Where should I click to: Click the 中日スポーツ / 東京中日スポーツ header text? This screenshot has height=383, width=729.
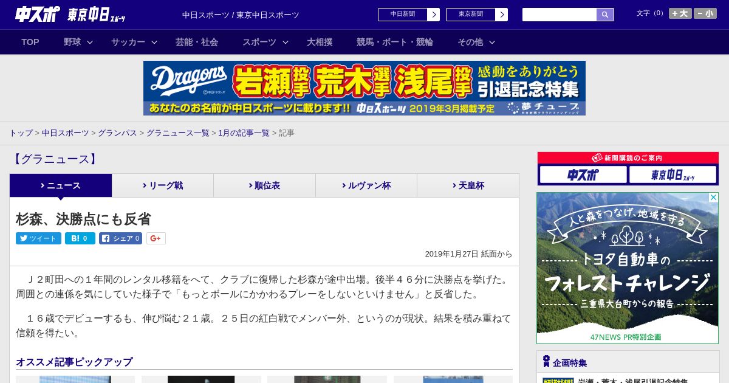click(x=241, y=15)
